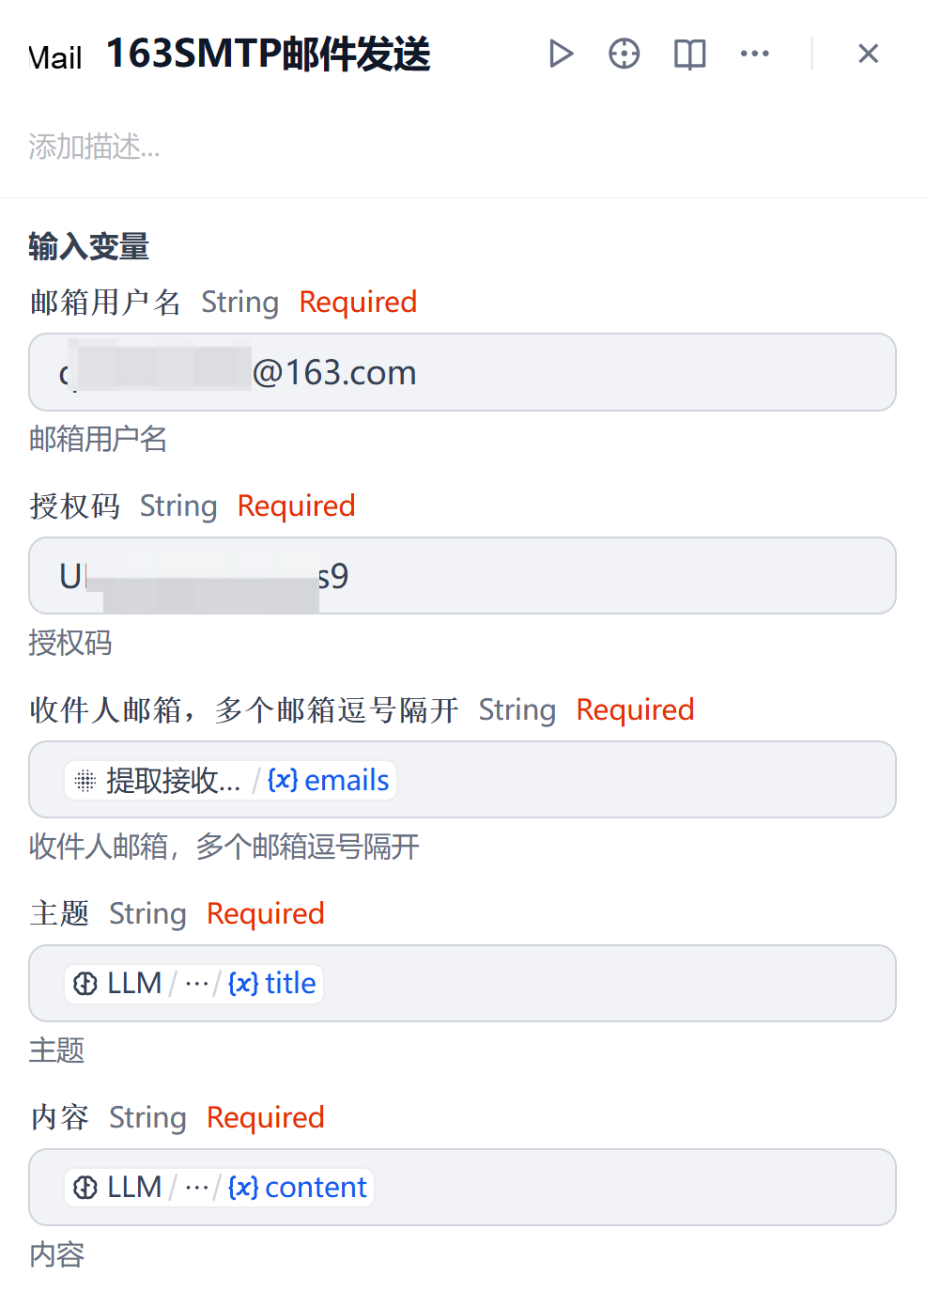Click the Mail node icon in header
Viewport: 926px width, 1291px height.
pyautogui.click(x=54, y=57)
